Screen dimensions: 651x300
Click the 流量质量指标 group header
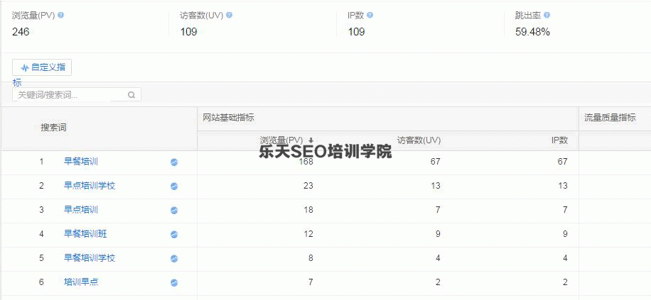tap(610, 118)
